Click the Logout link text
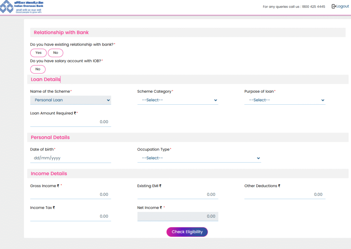The height and width of the screenshot is (249, 351). click(342, 6)
